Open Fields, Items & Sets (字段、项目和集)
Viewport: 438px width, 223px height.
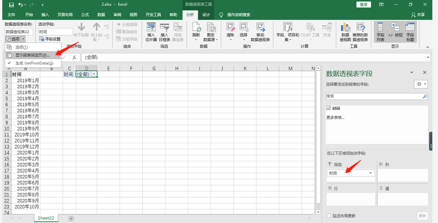pos(288,32)
